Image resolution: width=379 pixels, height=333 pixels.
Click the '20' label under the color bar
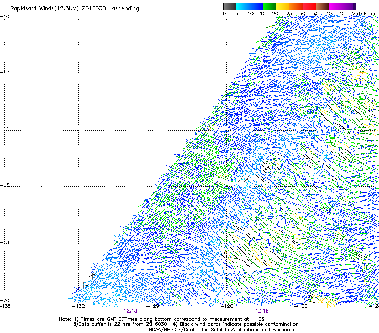[275, 14]
